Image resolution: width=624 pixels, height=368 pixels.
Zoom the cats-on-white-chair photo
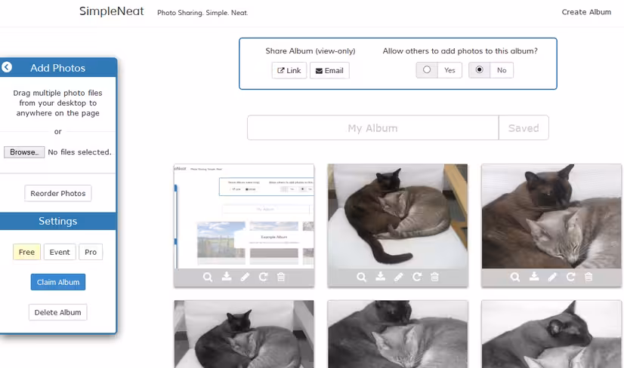pyautogui.click(x=361, y=277)
